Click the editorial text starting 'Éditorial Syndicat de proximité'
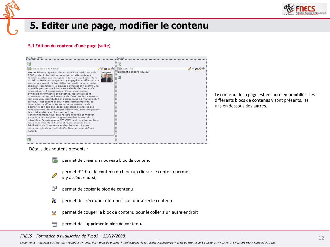 [63, 101]
